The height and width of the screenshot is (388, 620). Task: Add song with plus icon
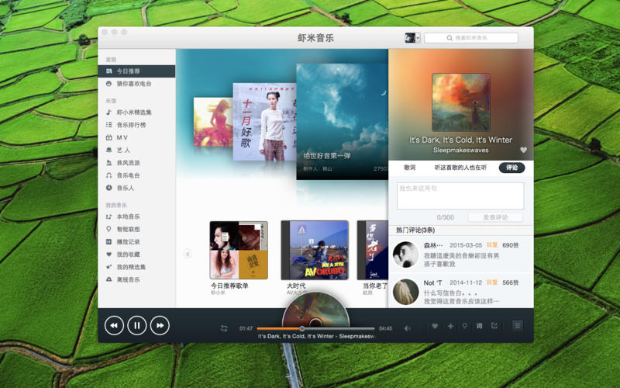coord(450,326)
